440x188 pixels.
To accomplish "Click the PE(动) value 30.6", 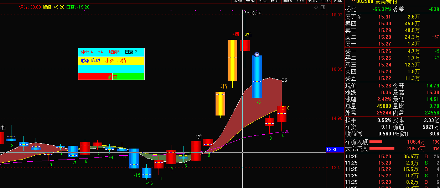I will pos(434,134).
